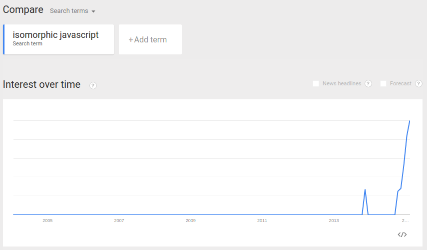Image resolution: width=427 pixels, height=250 pixels.
Task: Click the plus icon in Add term
Action: point(131,40)
